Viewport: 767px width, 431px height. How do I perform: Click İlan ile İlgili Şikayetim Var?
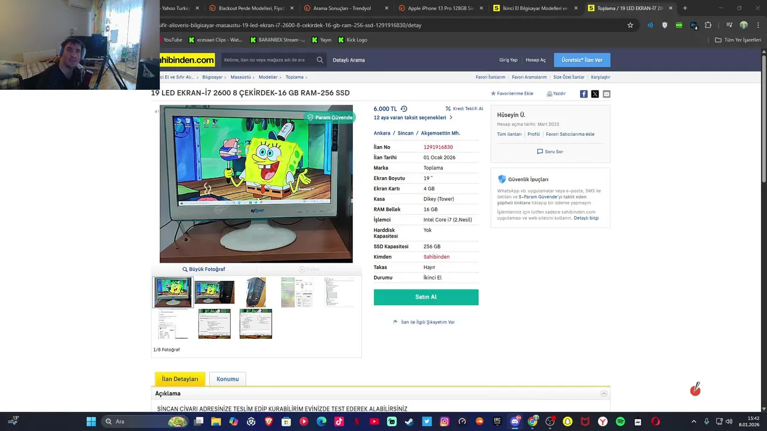click(424, 322)
